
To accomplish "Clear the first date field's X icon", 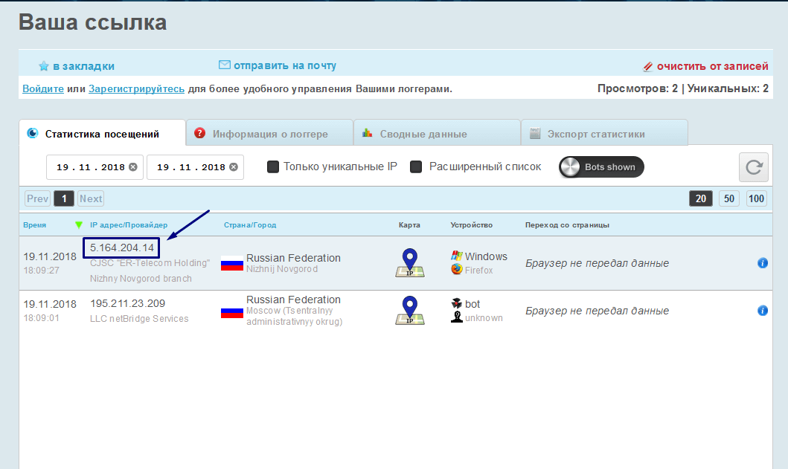I will pyautogui.click(x=133, y=167).
